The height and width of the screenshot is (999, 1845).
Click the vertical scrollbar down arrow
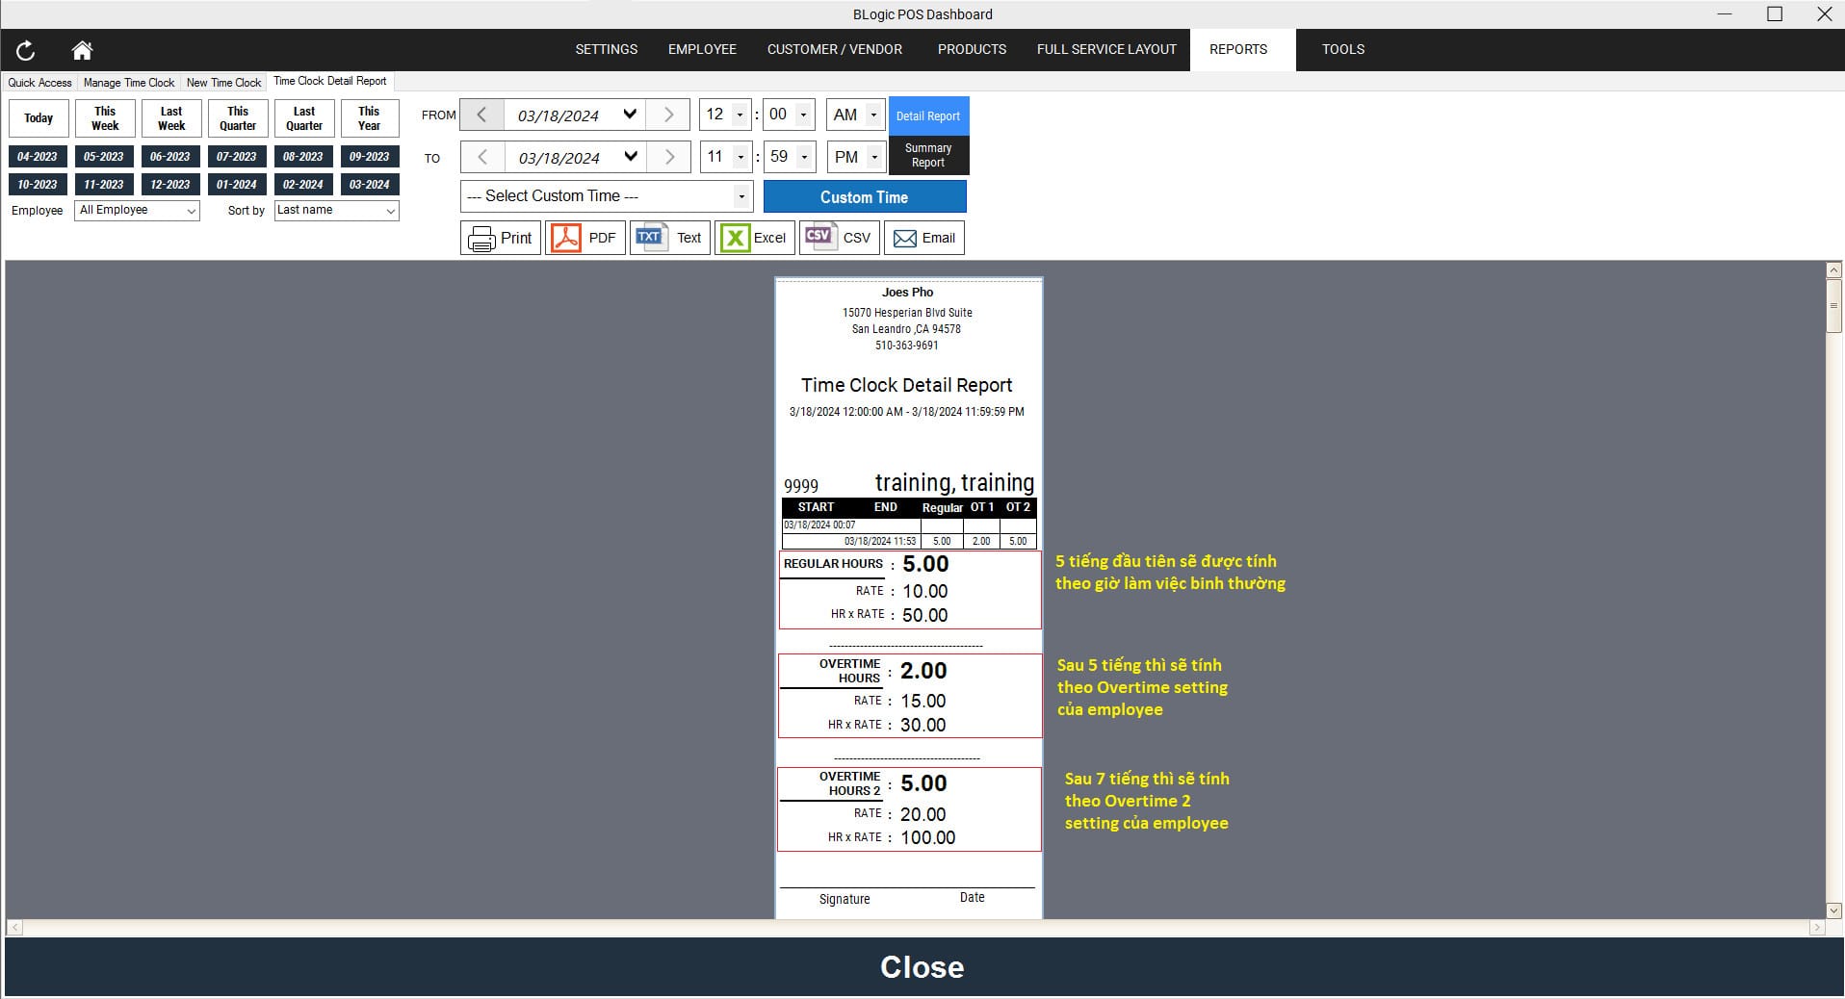[1833, 909]
